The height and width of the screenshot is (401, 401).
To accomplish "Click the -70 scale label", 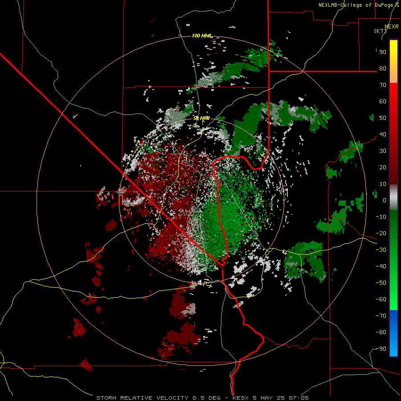I will [381, 316].
